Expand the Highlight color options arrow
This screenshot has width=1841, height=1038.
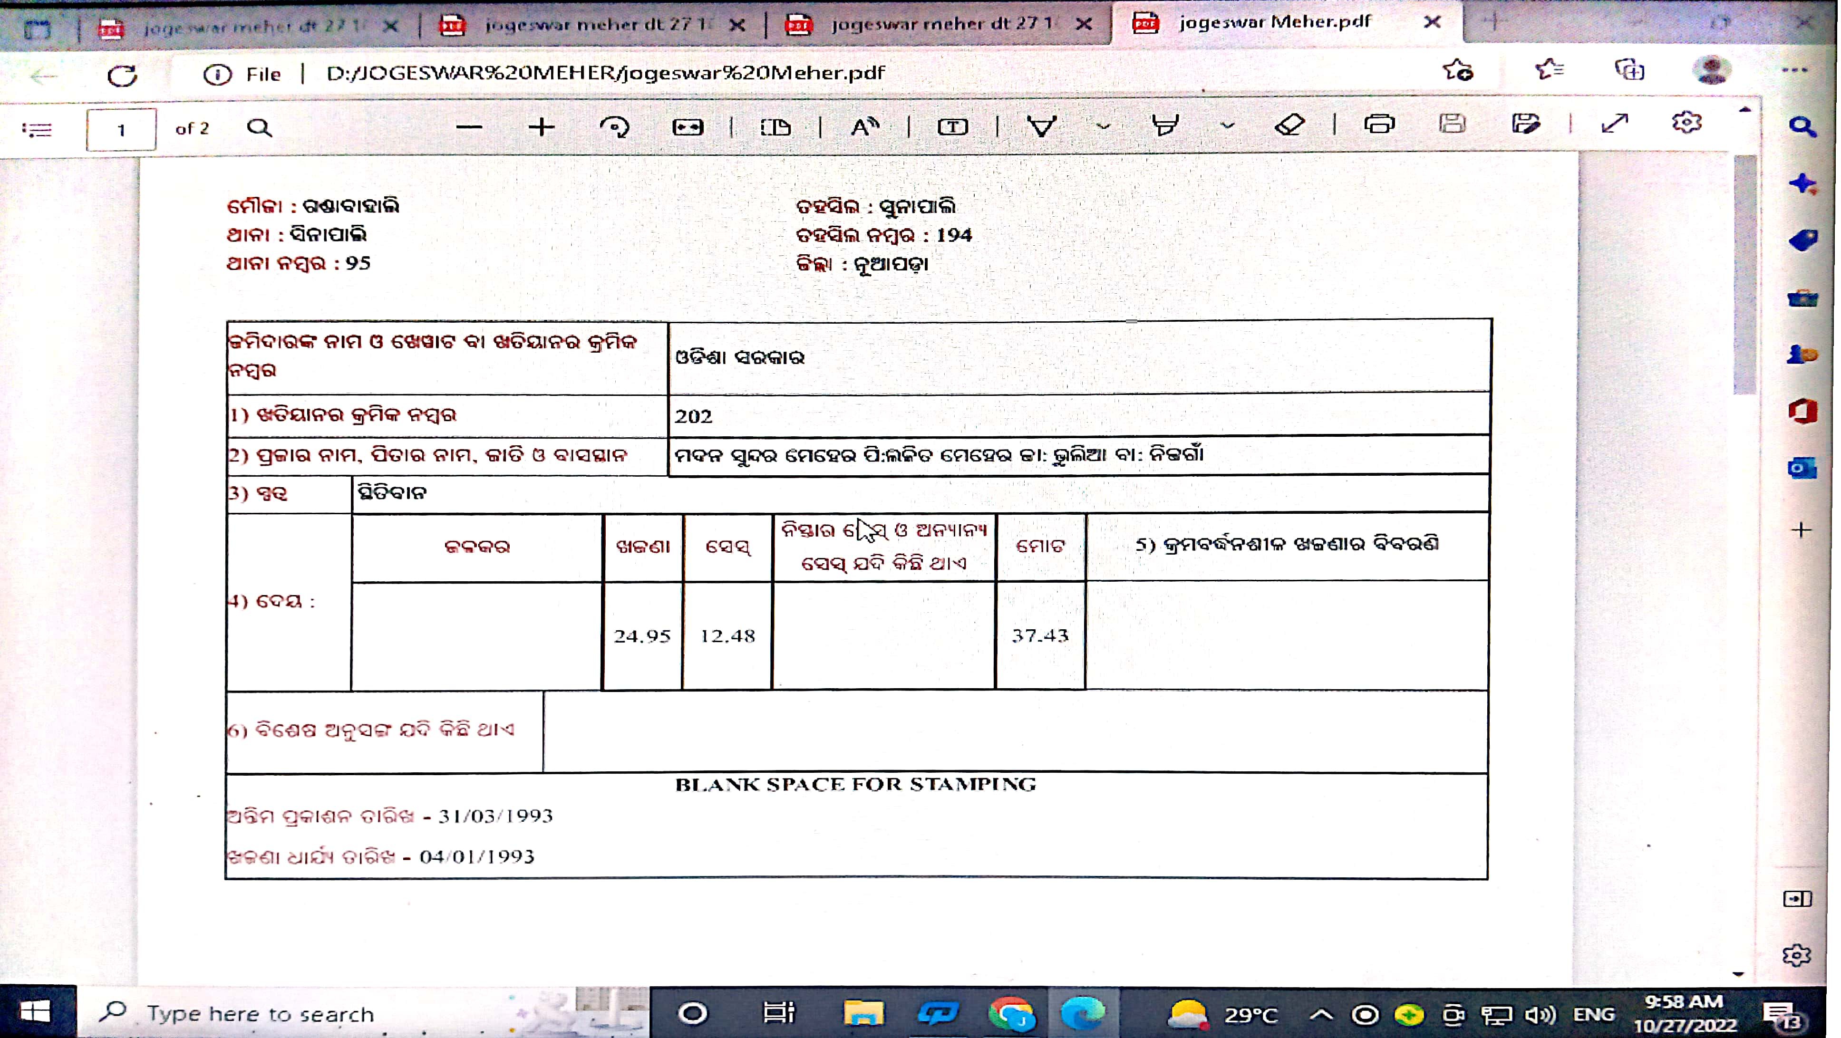point(1227,126)
